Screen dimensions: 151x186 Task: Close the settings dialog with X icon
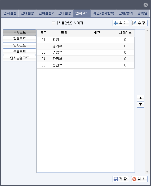(x=145, y=5)
